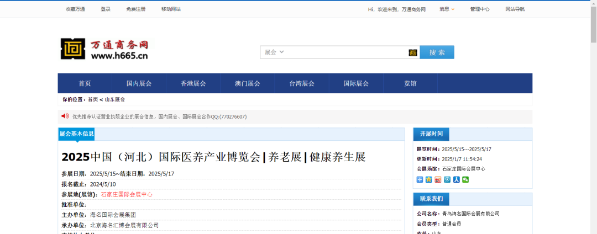Click the small logo icon in search box
This screenshot has width=597, height=234.
coord(413,52)
